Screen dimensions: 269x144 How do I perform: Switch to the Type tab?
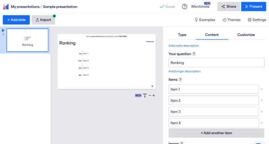point(182,35)
